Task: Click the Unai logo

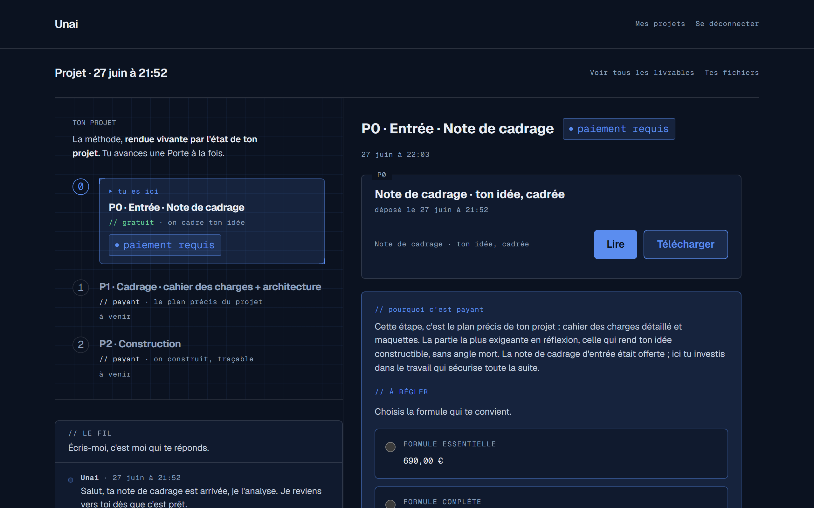Action: pyautogui.click(x=66, y=24)
